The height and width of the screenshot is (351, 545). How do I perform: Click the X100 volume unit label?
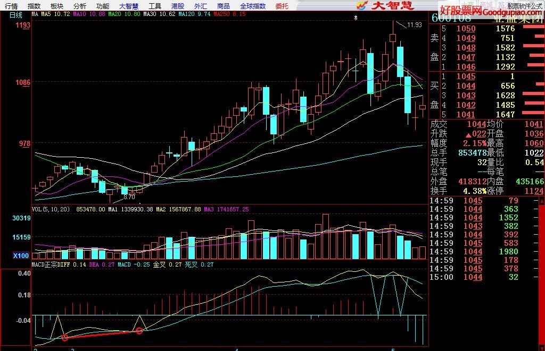pos(21,255)
